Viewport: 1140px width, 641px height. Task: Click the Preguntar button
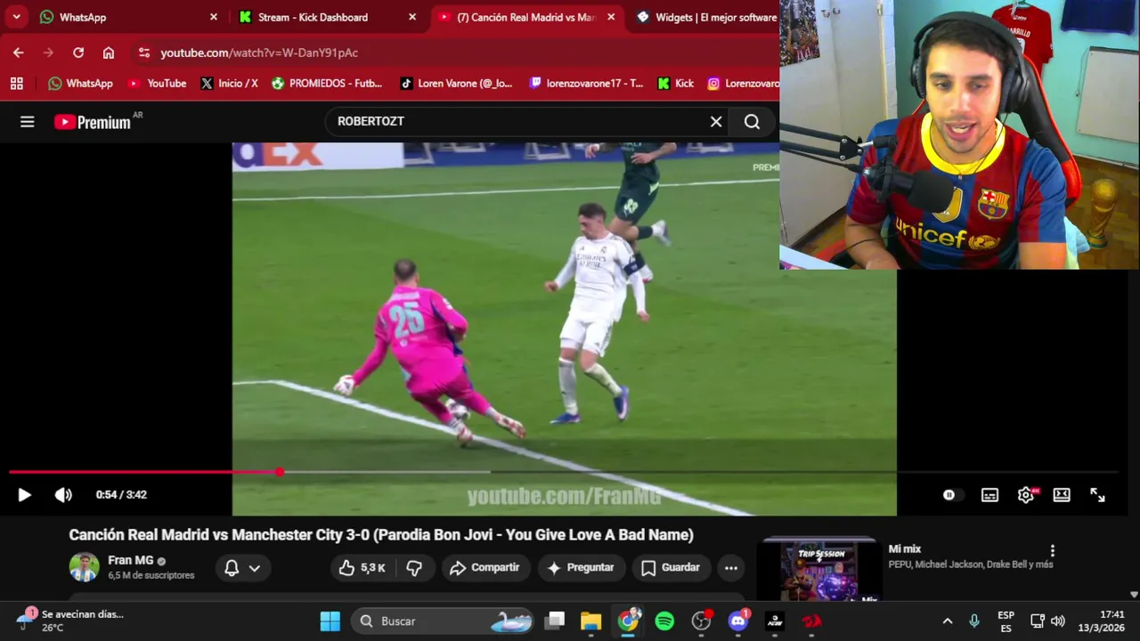pos(581,567)
